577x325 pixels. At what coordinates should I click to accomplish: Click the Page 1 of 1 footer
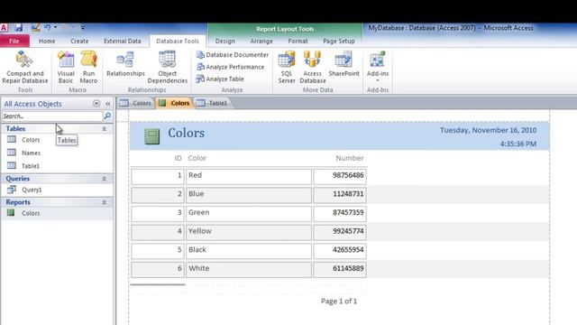click(339, 302)
